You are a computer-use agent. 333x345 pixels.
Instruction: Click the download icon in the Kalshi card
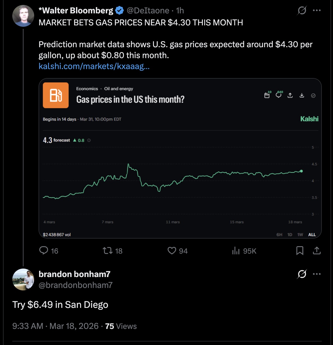tap(302, 95)
